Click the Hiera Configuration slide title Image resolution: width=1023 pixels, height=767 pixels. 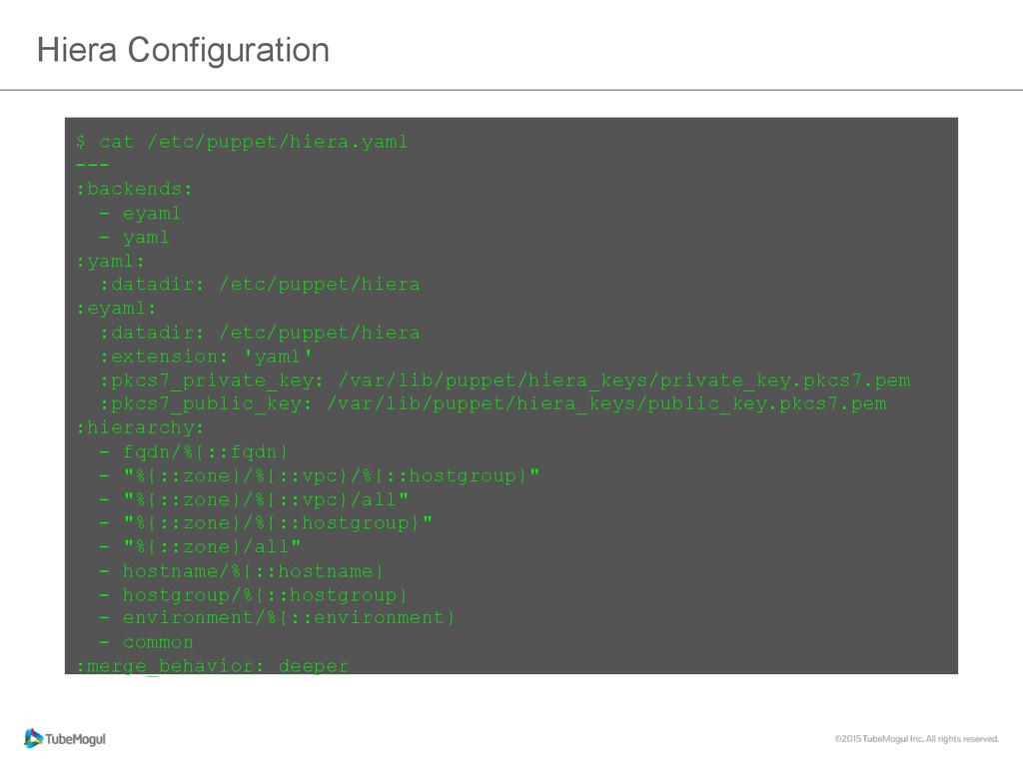(183, 50)
